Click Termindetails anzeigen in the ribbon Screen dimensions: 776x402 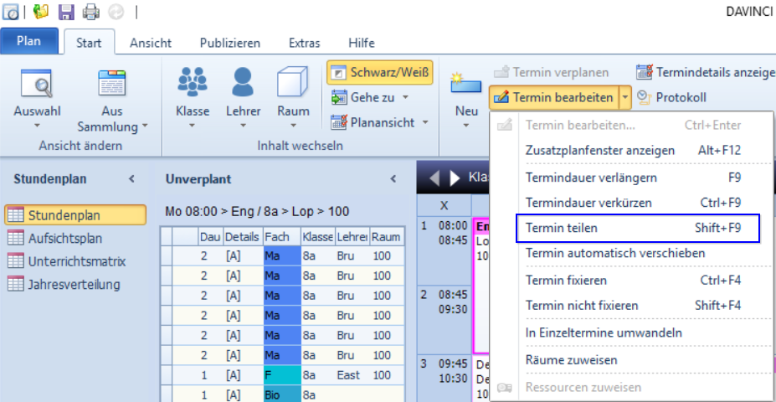[706, 72]
